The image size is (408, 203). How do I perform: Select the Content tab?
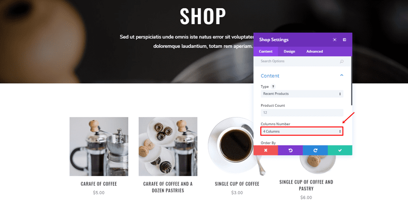(266, 51)
